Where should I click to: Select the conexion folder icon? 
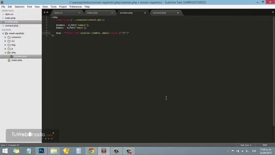pos(9,37)
